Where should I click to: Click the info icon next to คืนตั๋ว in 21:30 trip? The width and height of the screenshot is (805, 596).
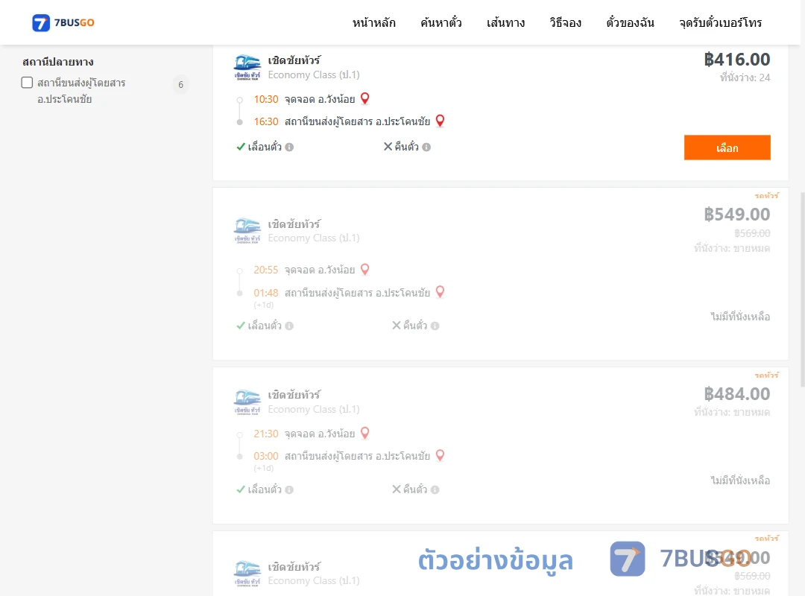(435, 489)
